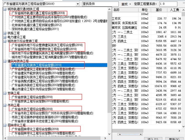Select 市政工程设施养护维修估算指标(2011)
185x140 pixels.
(x=45, y=117)
